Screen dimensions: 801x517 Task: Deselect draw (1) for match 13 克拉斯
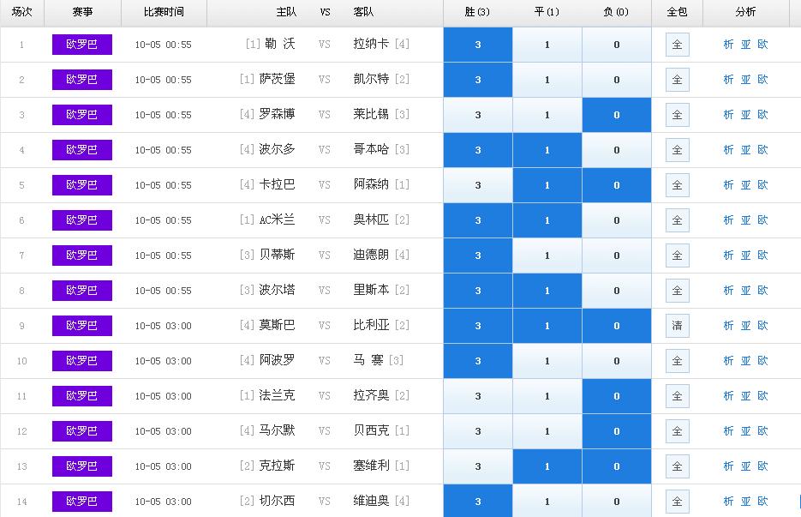tap(547, 466)
